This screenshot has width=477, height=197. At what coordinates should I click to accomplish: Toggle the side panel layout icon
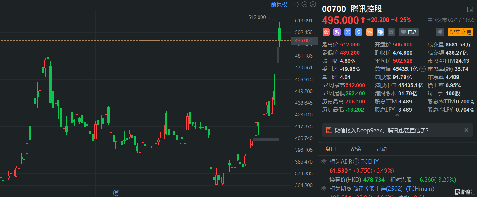470,9
